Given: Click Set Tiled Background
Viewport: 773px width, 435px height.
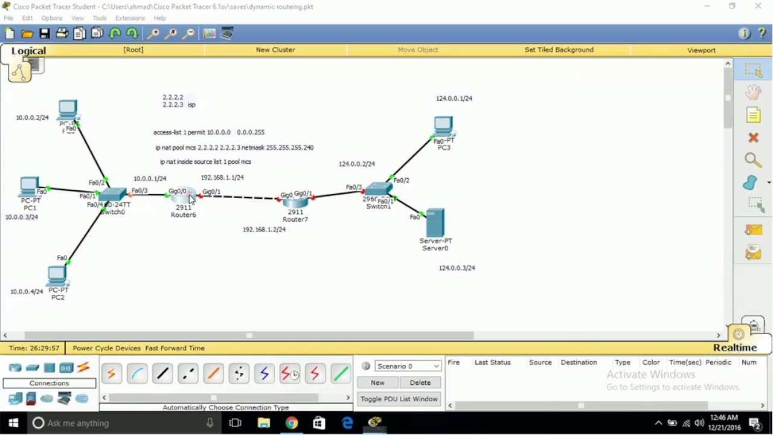Looking at the screenshot, I should [559, 50].
